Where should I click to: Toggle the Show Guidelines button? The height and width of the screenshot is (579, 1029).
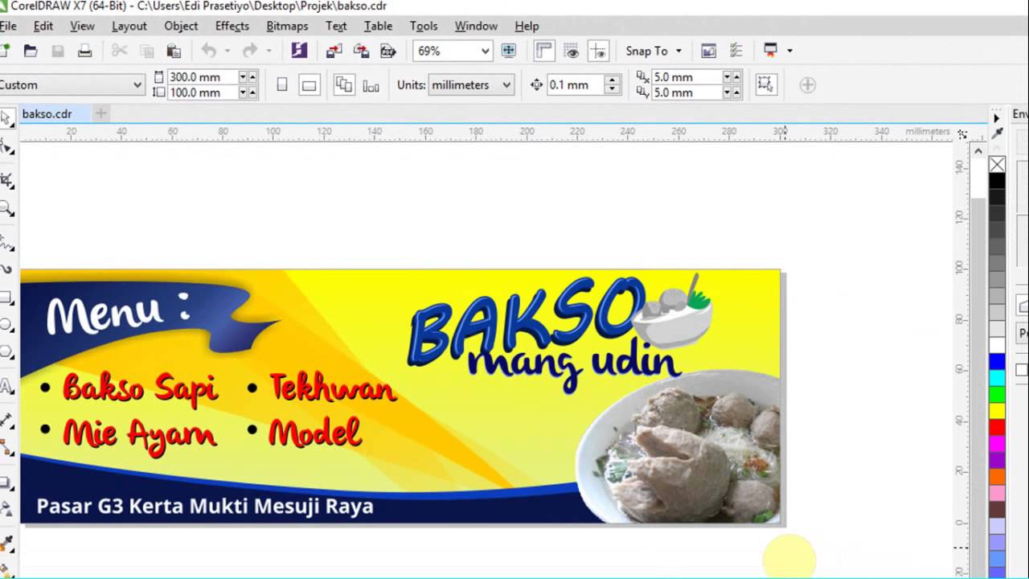598,51
